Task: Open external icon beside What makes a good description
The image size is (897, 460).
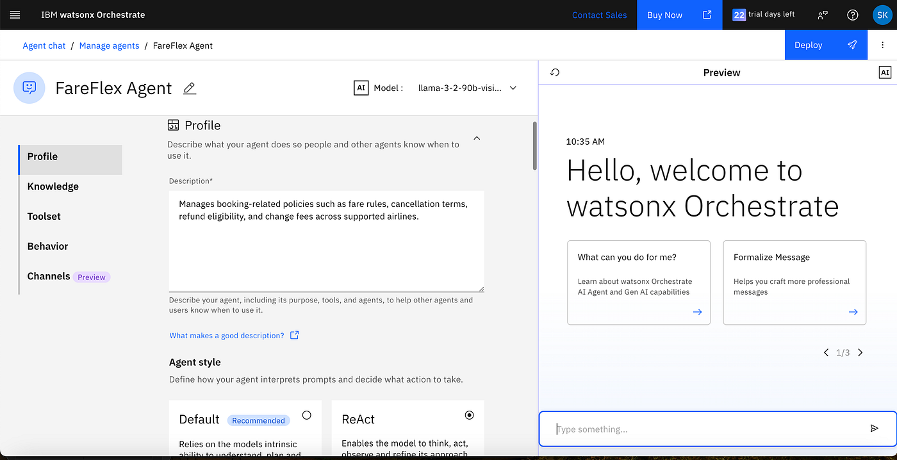Action: point(295,335)
